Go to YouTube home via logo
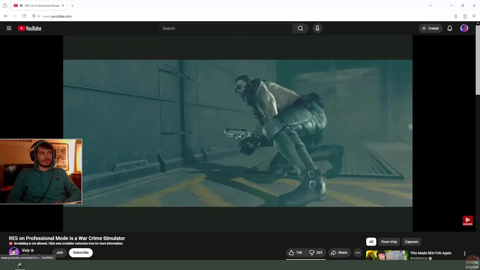 point(30,28)
